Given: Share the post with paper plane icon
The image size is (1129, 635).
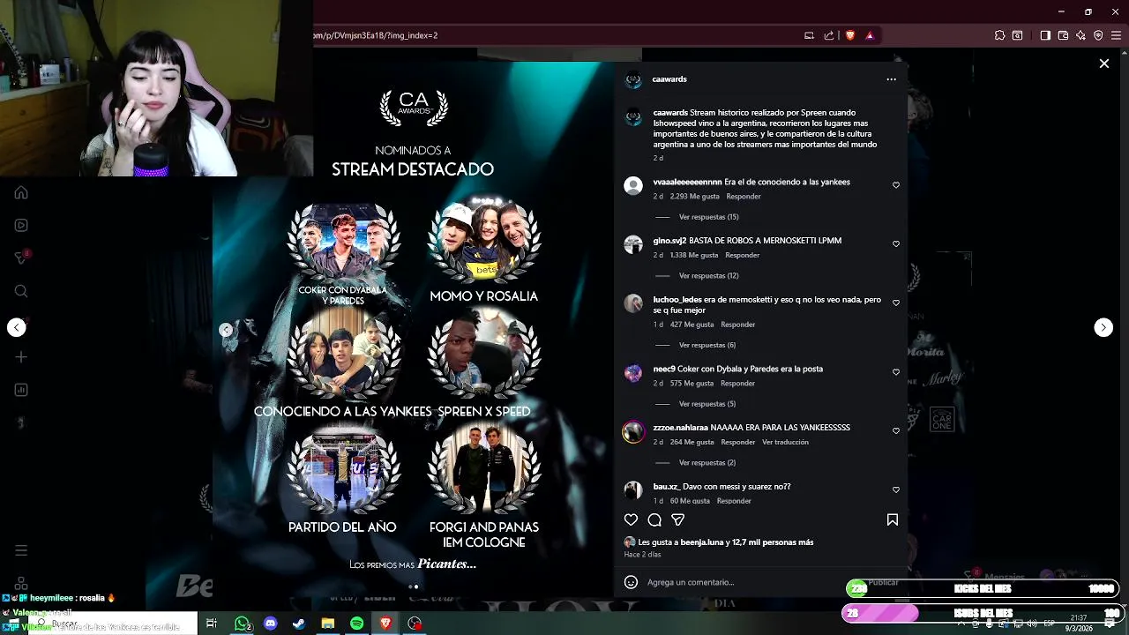Looking at the screenshot, I should [677, 520].
